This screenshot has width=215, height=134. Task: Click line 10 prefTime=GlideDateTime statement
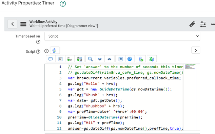105,117
